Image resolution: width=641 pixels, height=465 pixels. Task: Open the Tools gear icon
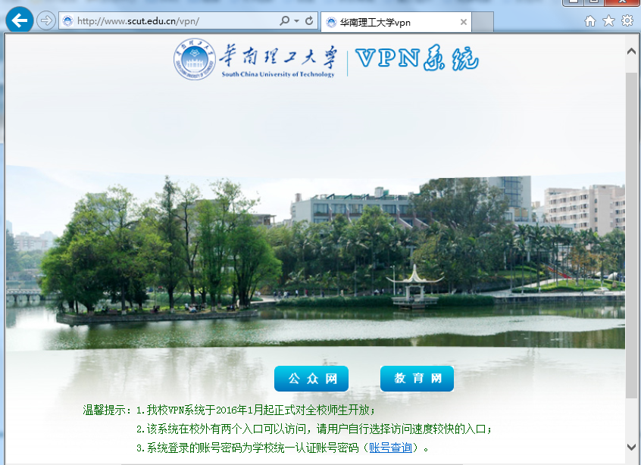point(627,20)
